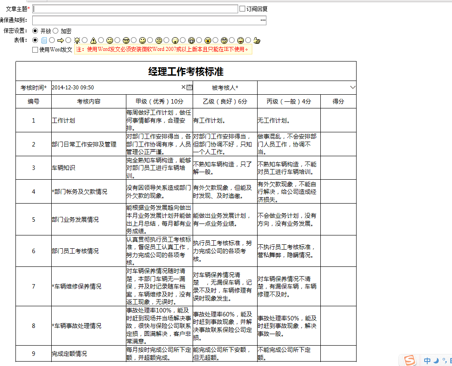This screenshot has width=452, height=366.
Task: Click the plain smiley face emoticon
Action: (x=142, y=40)
